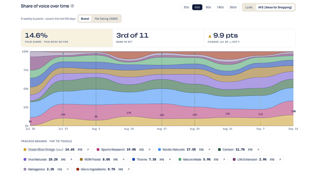This screenshot has height=178, width=317.
Task: Toggle the brand chip showing 19.0% 31Q
Action: click(124, 150)
